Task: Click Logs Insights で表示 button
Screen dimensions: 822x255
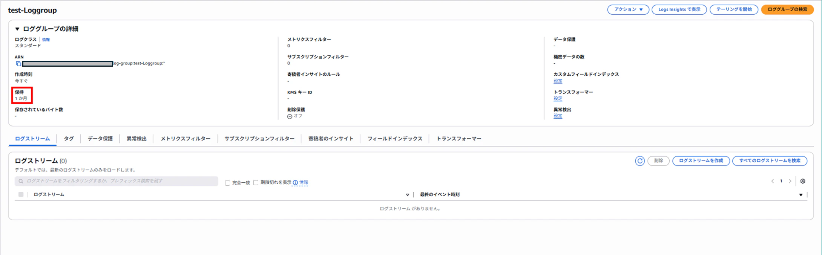Action: click(x=679, y=9)
